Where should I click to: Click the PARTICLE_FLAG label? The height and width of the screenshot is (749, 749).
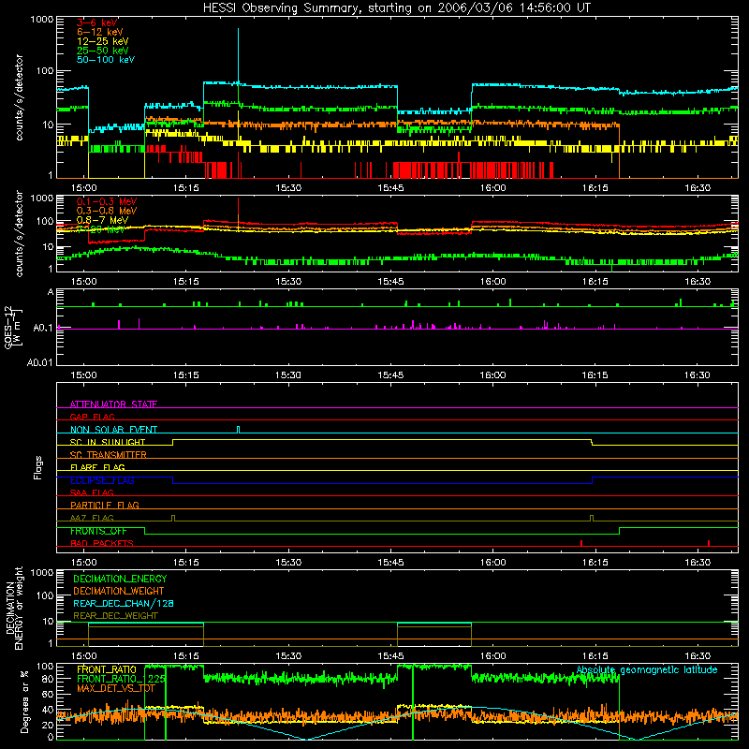point(105,505)
